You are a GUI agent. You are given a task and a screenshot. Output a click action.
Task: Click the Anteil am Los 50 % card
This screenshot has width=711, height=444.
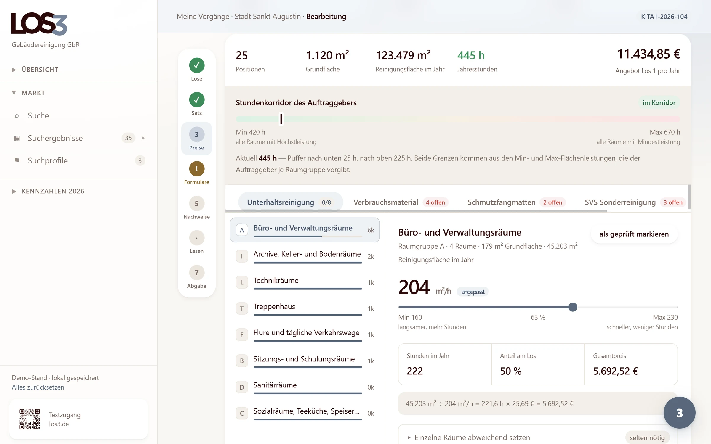click(x=538, y=364)
